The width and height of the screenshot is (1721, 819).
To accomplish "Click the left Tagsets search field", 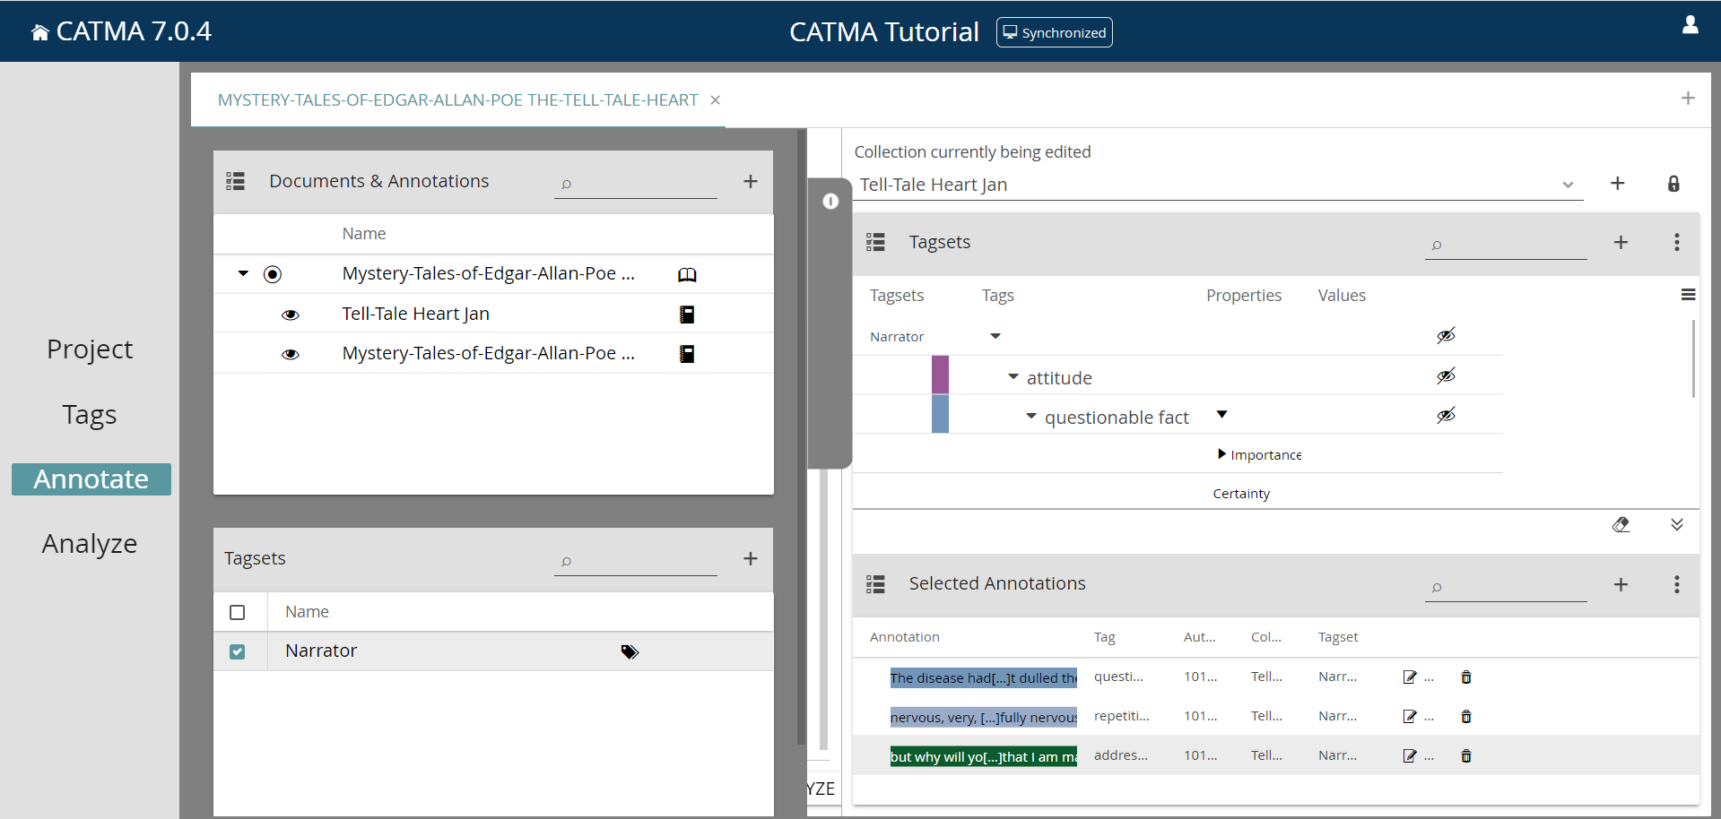I will 635,561.
